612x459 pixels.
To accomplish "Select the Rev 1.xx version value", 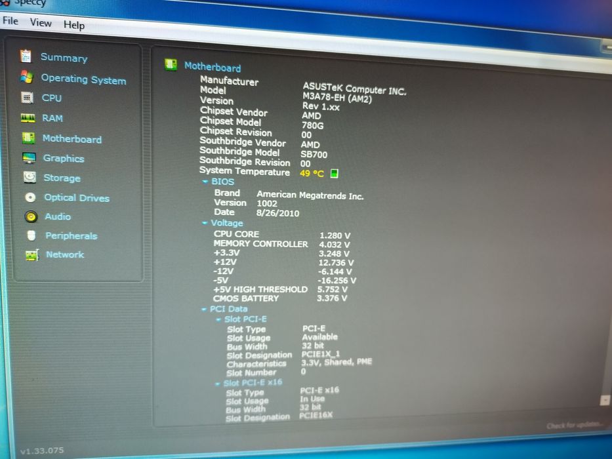I will (321, 106).
